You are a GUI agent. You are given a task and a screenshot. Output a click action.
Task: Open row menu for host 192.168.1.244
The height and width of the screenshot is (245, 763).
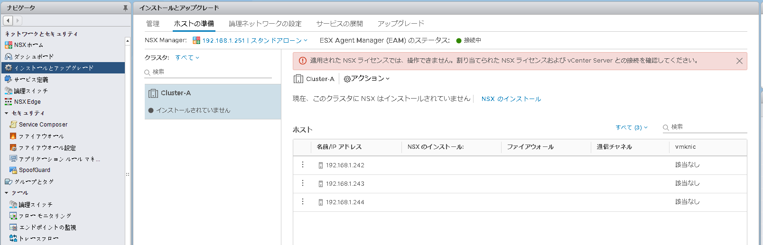coord(303,202)
